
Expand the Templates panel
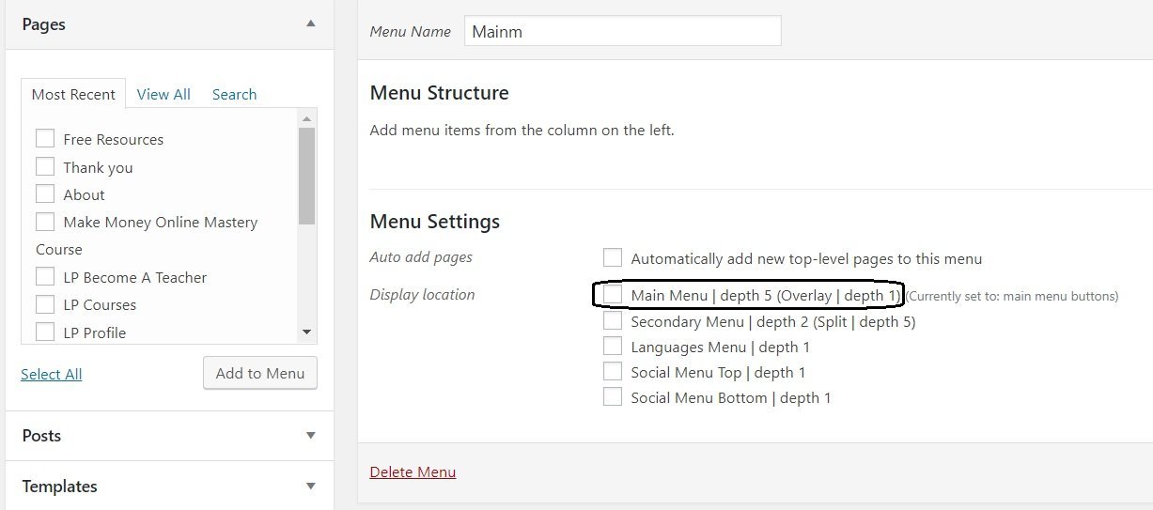click(x=311, y=487)
